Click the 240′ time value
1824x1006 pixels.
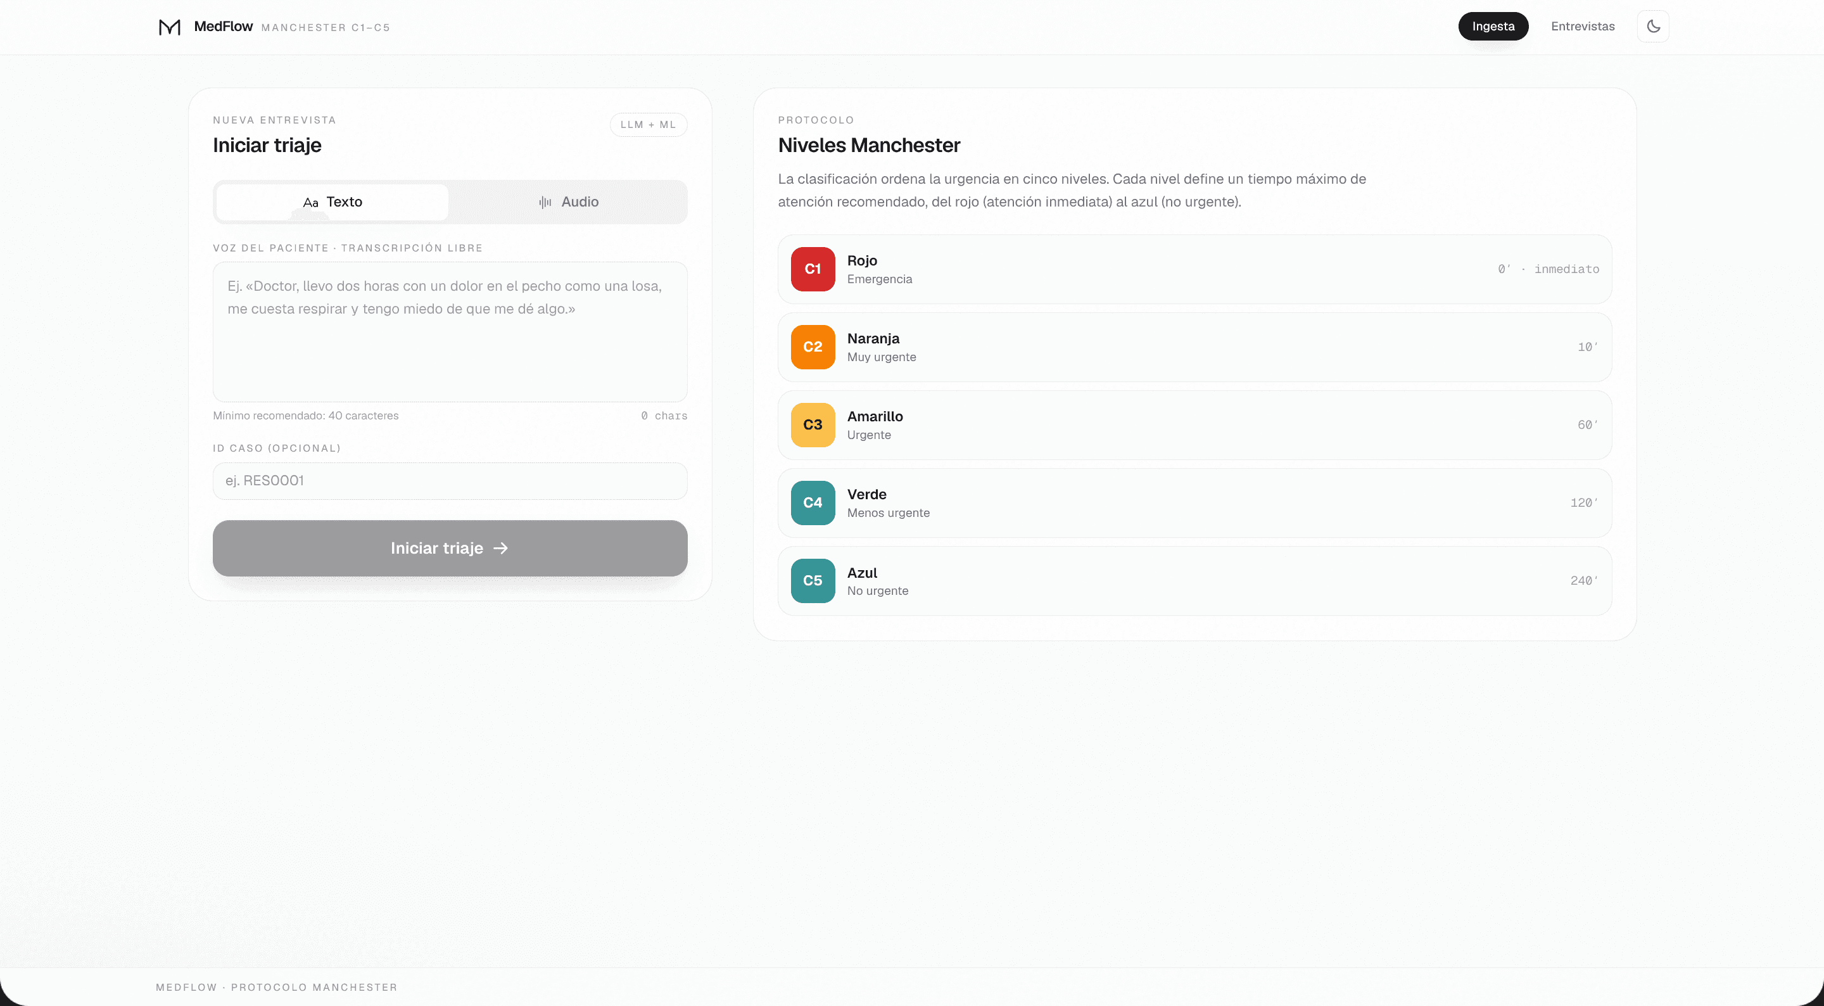coord(1584,581)
